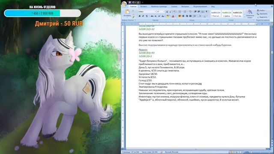Click word count in status bar
The image size is (274, 154).
point(149,152)
